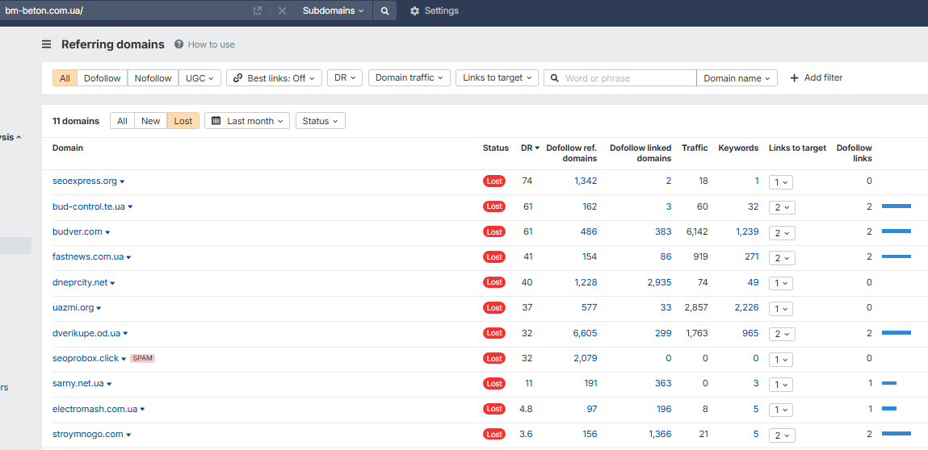Screen dimensions: 928x450
Task: Sort by Keywords column header
Action: [x=738, y=148]
